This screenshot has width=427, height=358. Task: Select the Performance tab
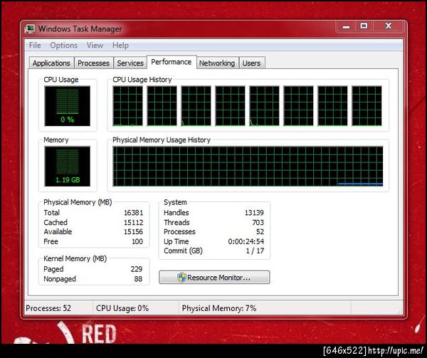click(172, 62)
